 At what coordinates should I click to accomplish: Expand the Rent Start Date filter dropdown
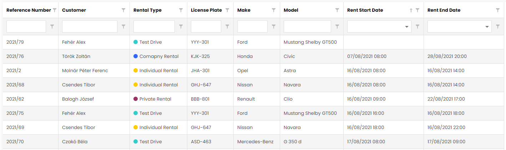407,27
